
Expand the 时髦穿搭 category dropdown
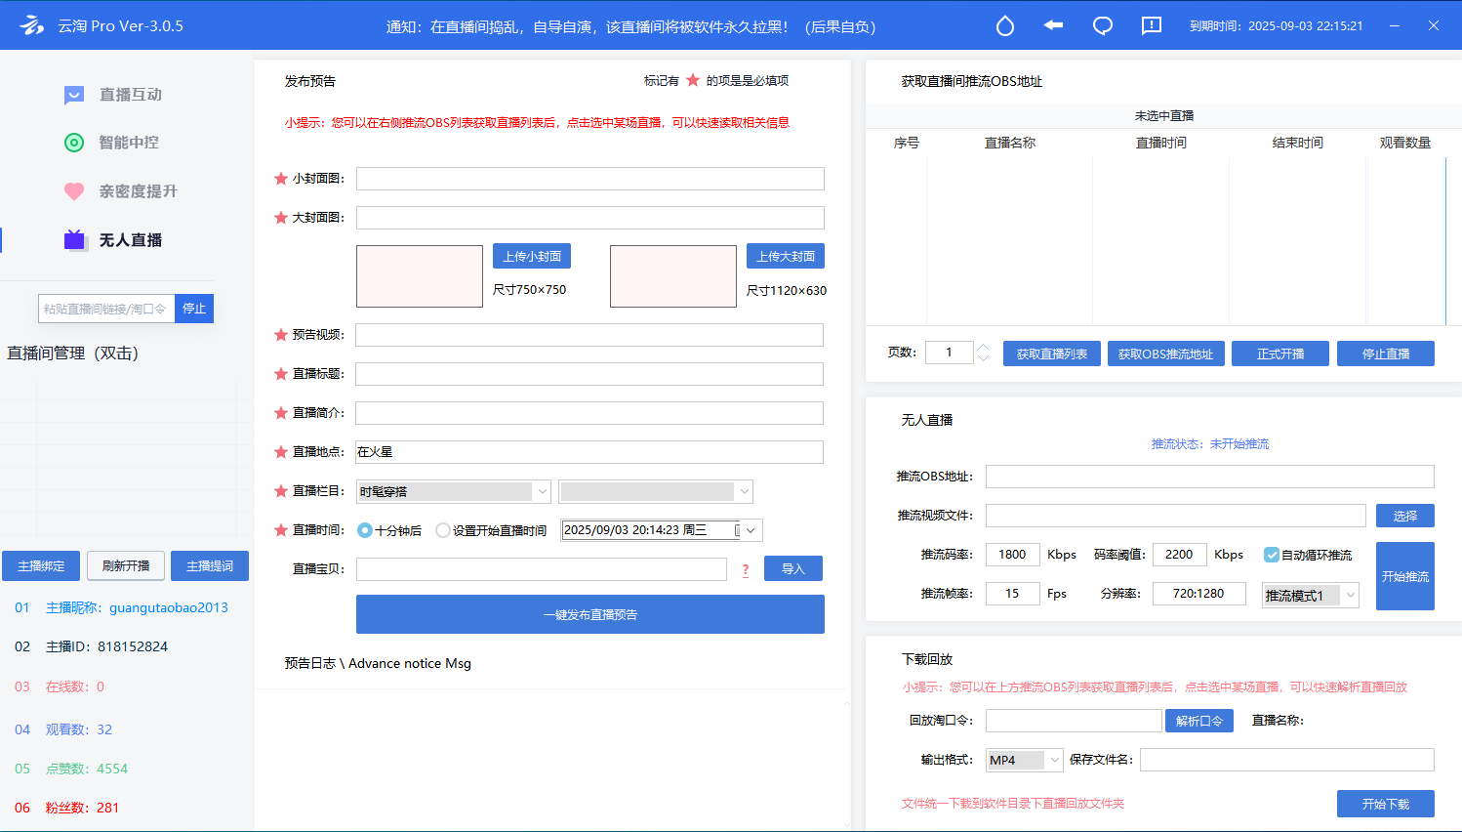click(x=542, y=491)
